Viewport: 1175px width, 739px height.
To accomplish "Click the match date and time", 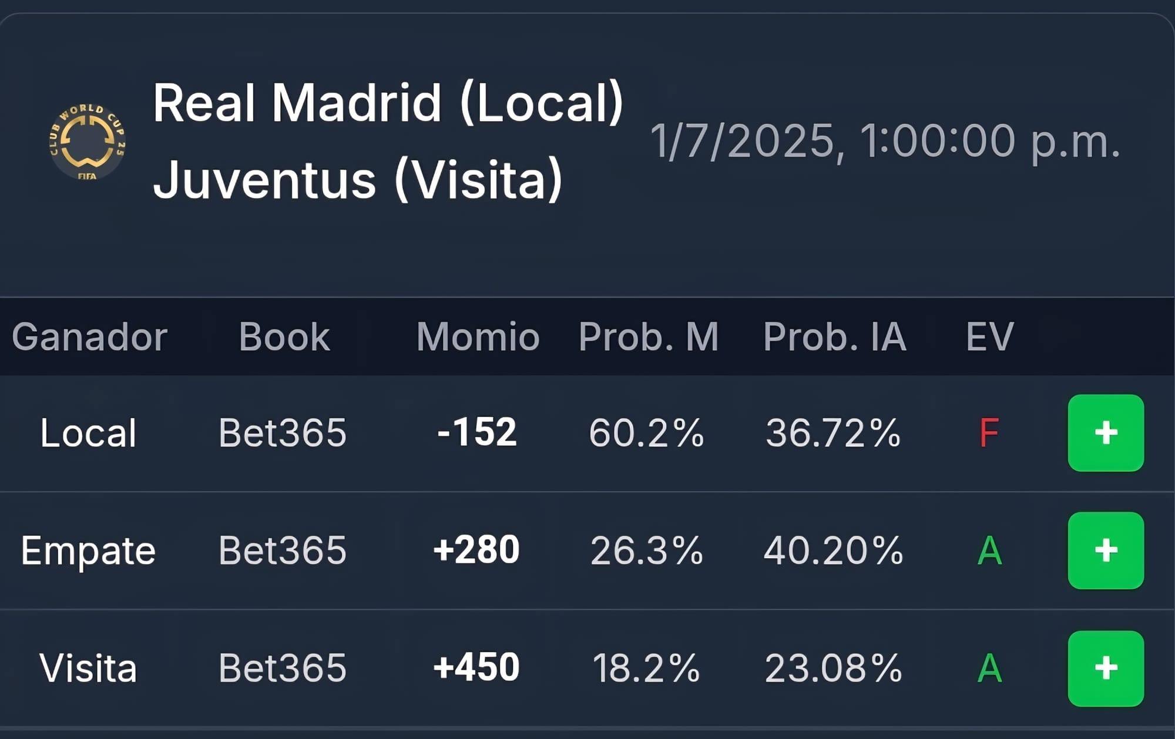I will (x=885, y=142).
